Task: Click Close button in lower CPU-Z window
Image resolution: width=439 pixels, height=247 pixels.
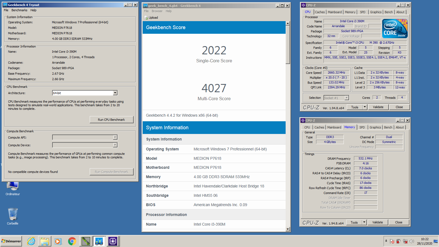Action: coord(399,222)
